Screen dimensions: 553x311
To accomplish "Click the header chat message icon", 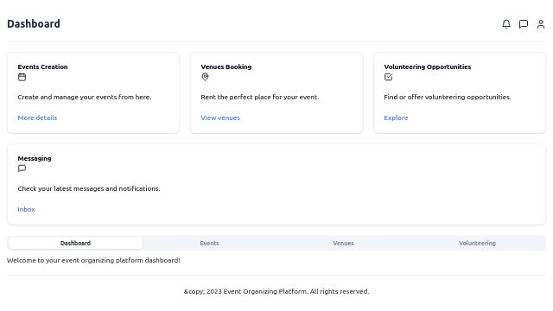I will [524, 24].
